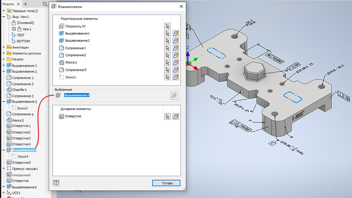352x198 pixels.
Task: Expand Выдавливание 2 tree node
Action: 4,71
